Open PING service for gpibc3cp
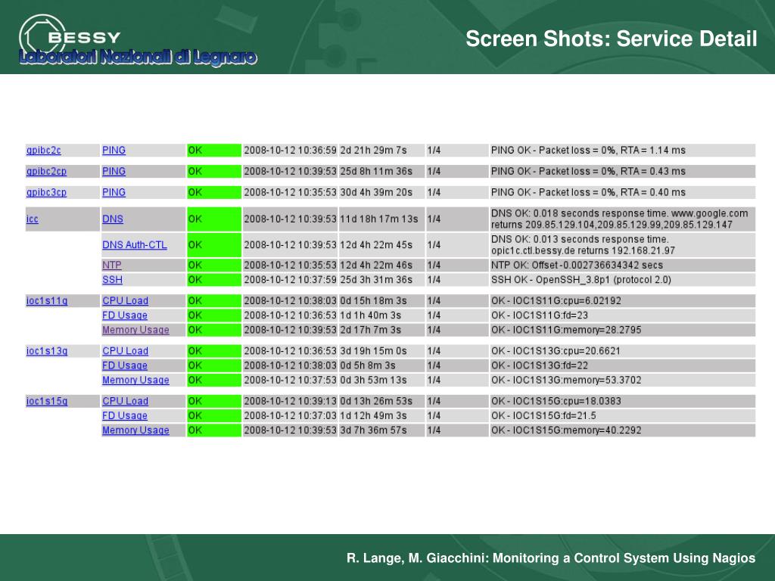The width and height of the screenshot is (775, 581). tap(114, 192)
